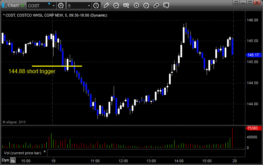This screenshot has height=165, width=263.
Task: Toggle the Dyn dynamic time mode
Action: click(5, 160)
